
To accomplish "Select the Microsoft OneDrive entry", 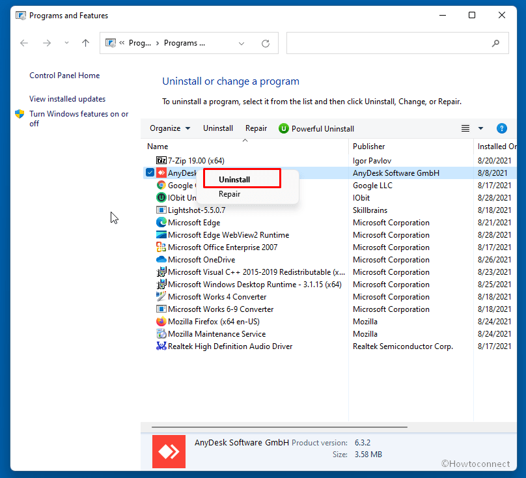I will pyautogui.click(x=201, y=259).
